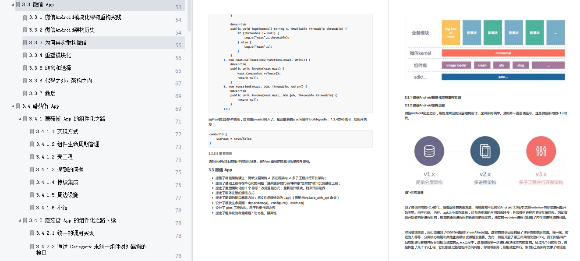The height and width of the screenshot is (261, 580).
Task: Click page number 73 in the bookmark list
Action: [178, 147]
